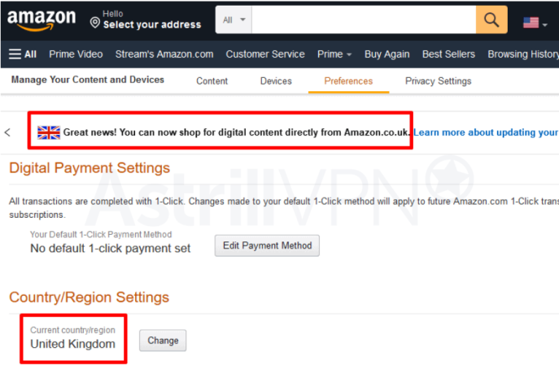Open Customer Service page
Viewport: 559px width, 382px height.
tap(265, 54)
